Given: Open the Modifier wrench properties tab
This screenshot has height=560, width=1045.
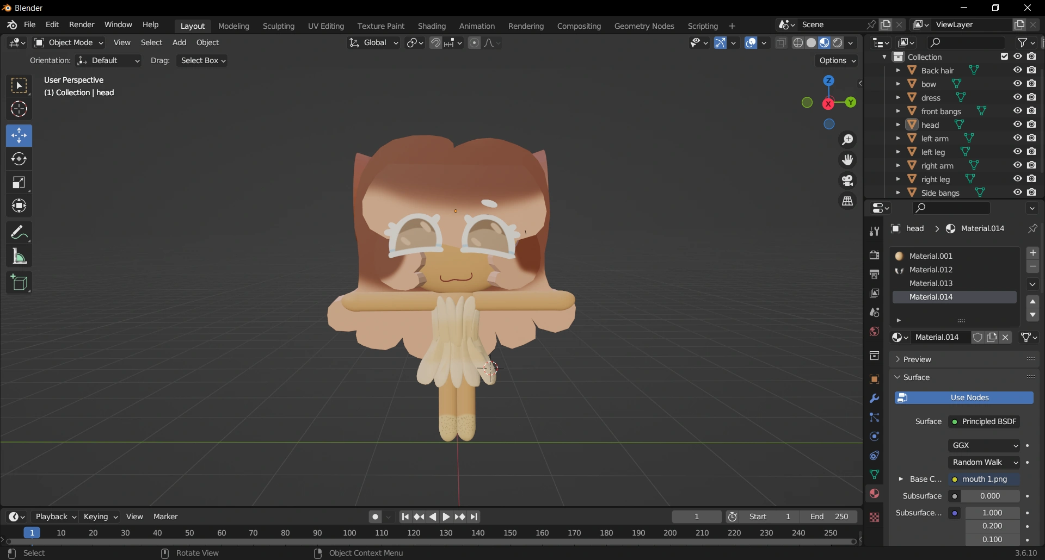Looking at the screenshot, I should 874,399.
